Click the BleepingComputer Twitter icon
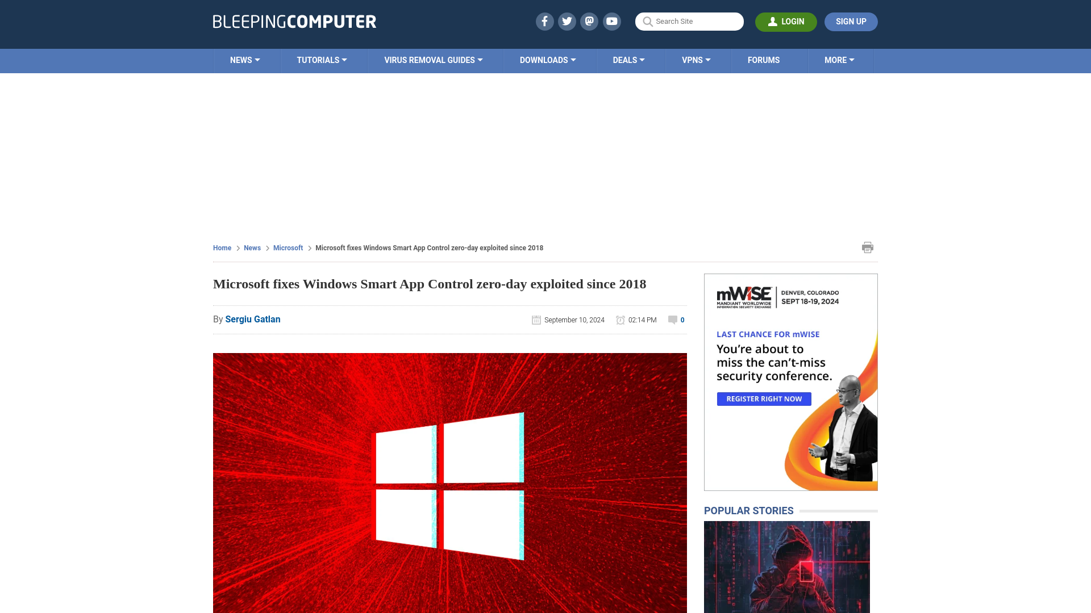 tap(567, 21)
